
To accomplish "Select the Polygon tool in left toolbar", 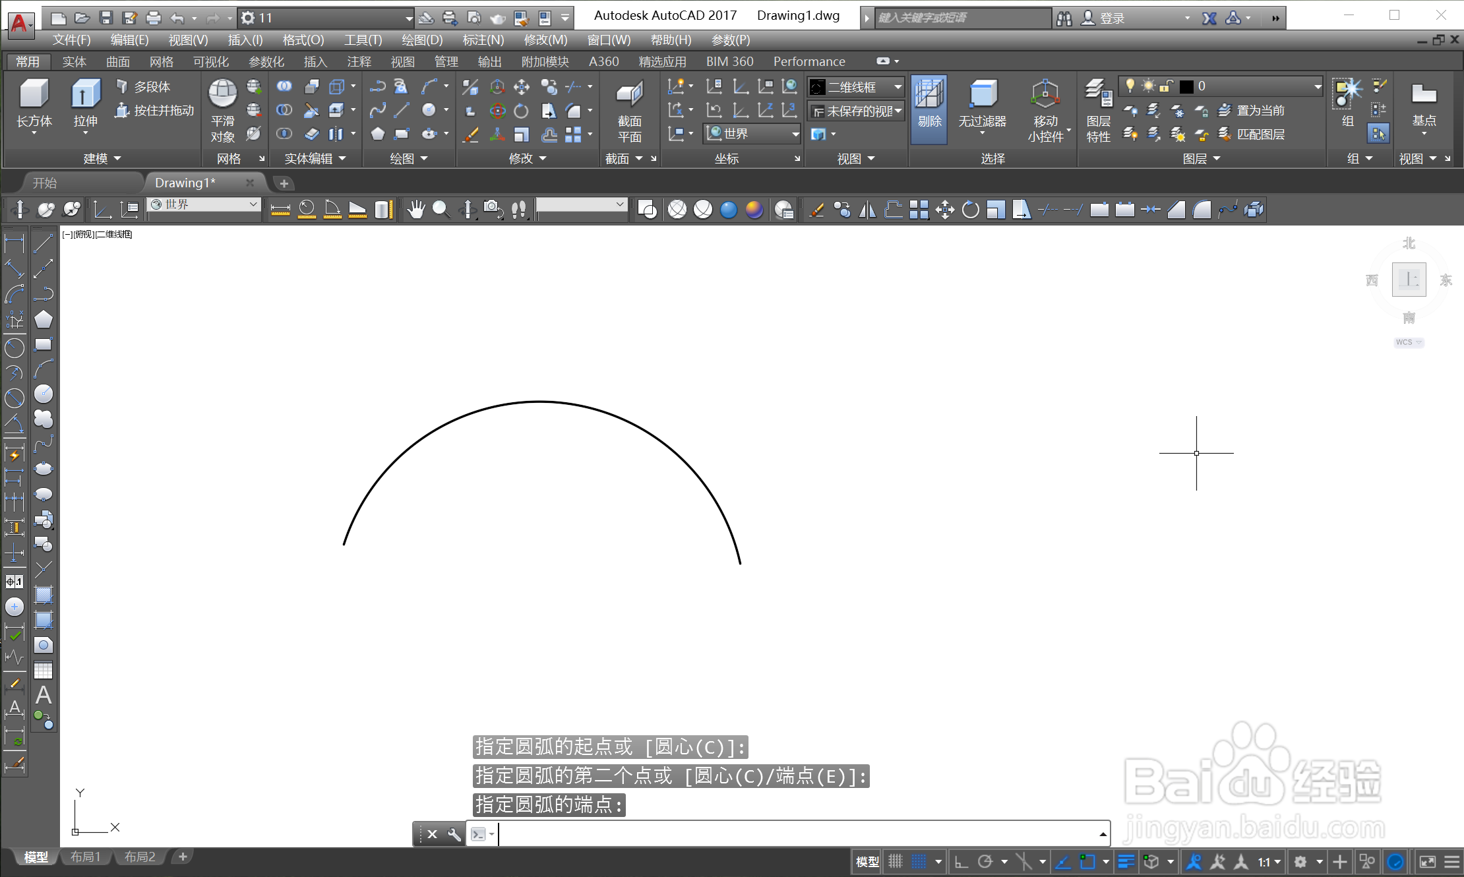I will pyautogui.click(x=44, y=319).
